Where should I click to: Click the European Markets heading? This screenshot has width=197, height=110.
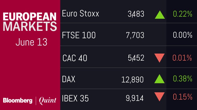tap(30, 22)
